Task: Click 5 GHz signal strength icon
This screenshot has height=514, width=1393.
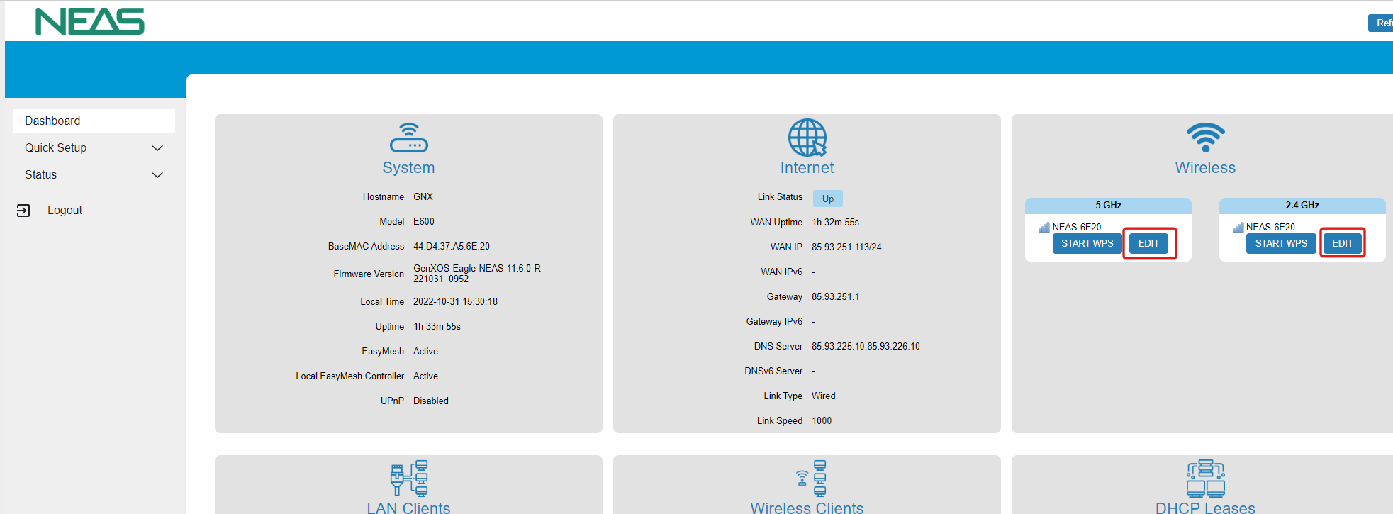Action: 1044,227
